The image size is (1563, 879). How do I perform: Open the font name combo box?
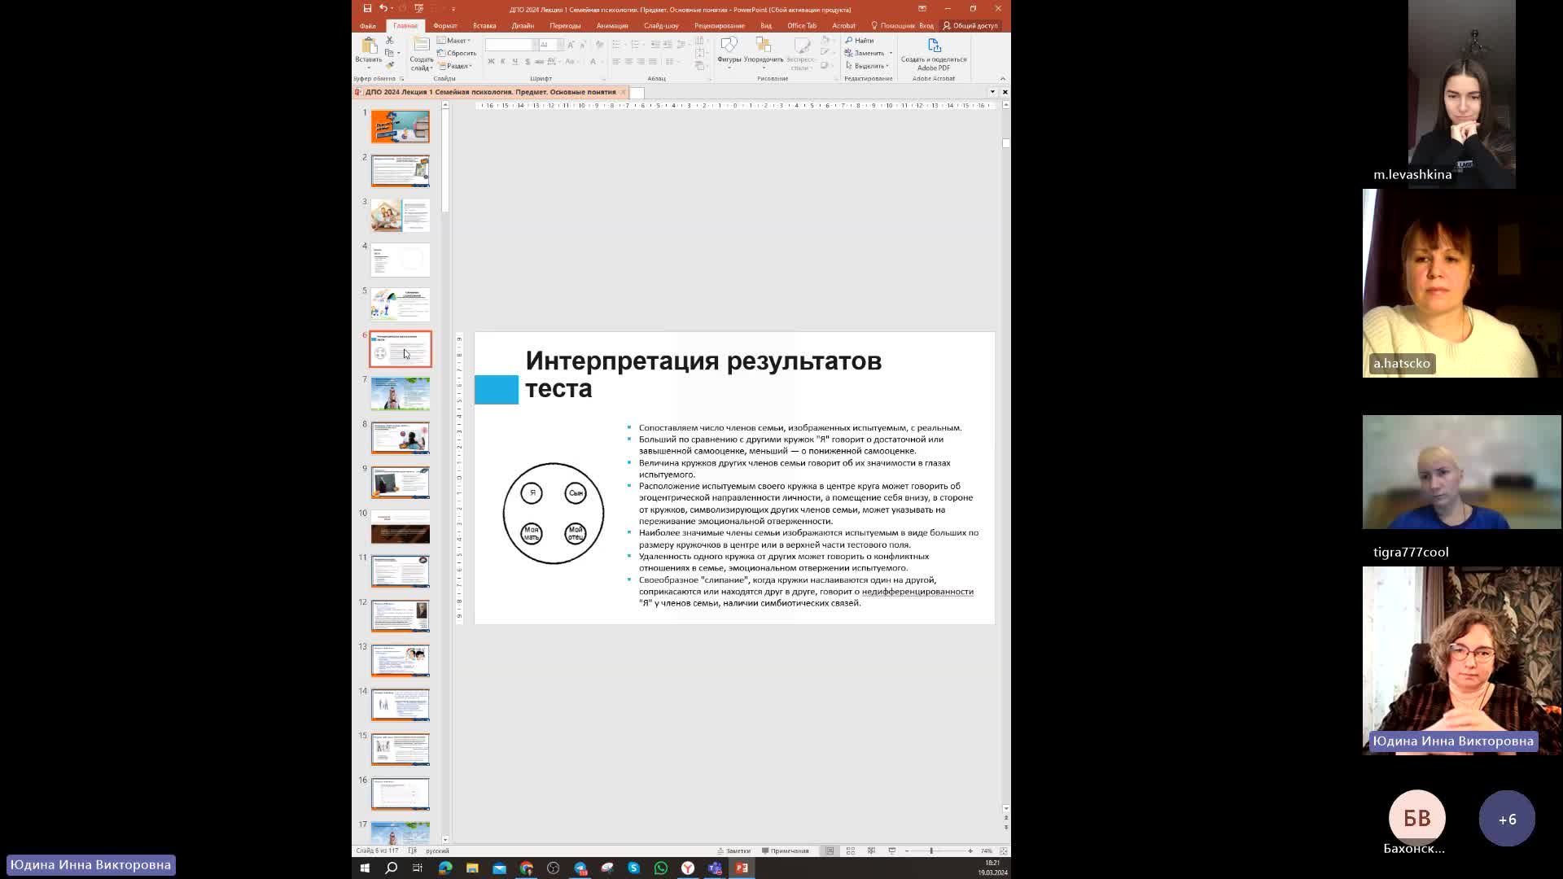click(x=512, y=44)
